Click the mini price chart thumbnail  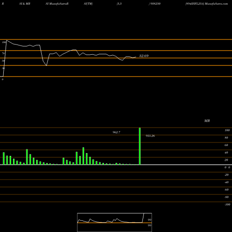click(x=115, y=222)
